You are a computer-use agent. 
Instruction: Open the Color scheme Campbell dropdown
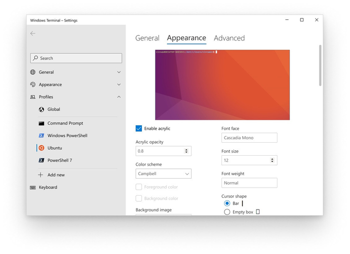(163, 174)
